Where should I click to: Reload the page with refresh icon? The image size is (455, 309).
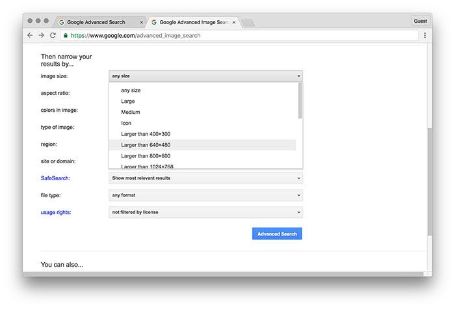pos(53,35)
